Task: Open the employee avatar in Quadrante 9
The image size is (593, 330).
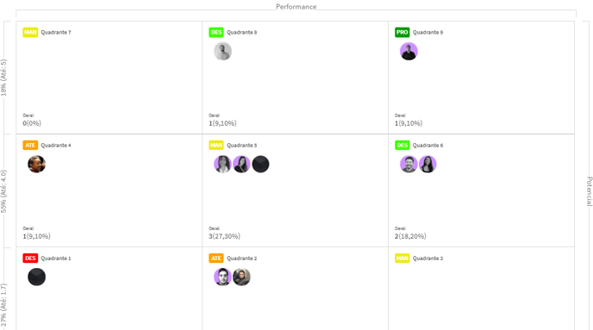Action: pyautogui.click(x=409, y=52)
